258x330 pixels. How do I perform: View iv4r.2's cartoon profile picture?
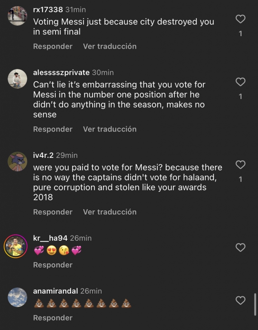pyautogui.click(x=17, y=161)
